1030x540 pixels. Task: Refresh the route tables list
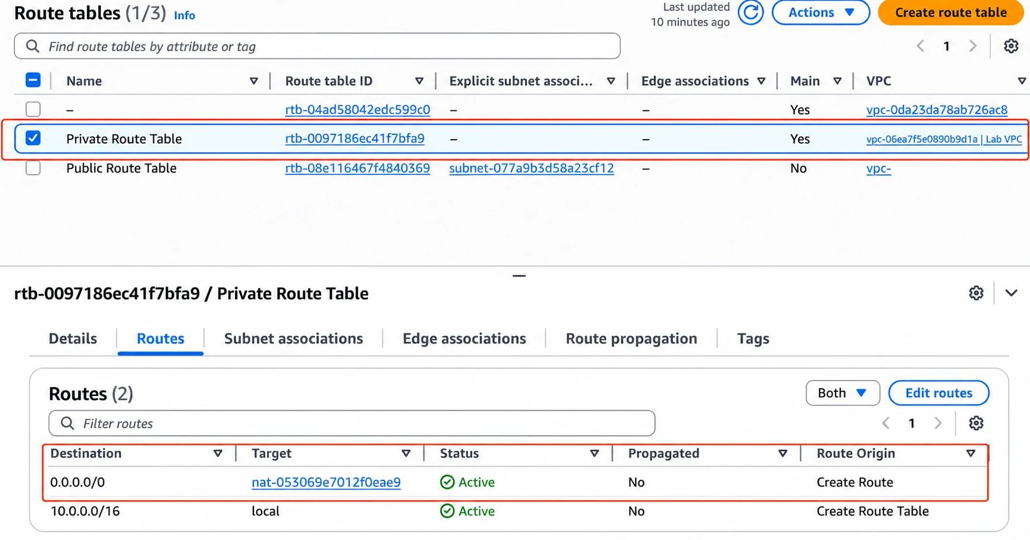point(750,12)
